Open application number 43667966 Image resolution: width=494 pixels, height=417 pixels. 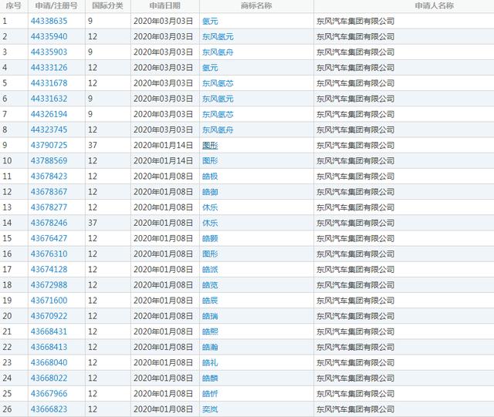click(x=49, y=394)
